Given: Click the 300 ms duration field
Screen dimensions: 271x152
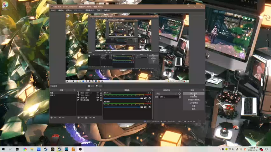Looking at the screenshot, I should [x=169, y=97].
